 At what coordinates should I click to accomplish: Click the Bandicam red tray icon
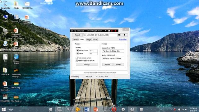coord(175,110)
